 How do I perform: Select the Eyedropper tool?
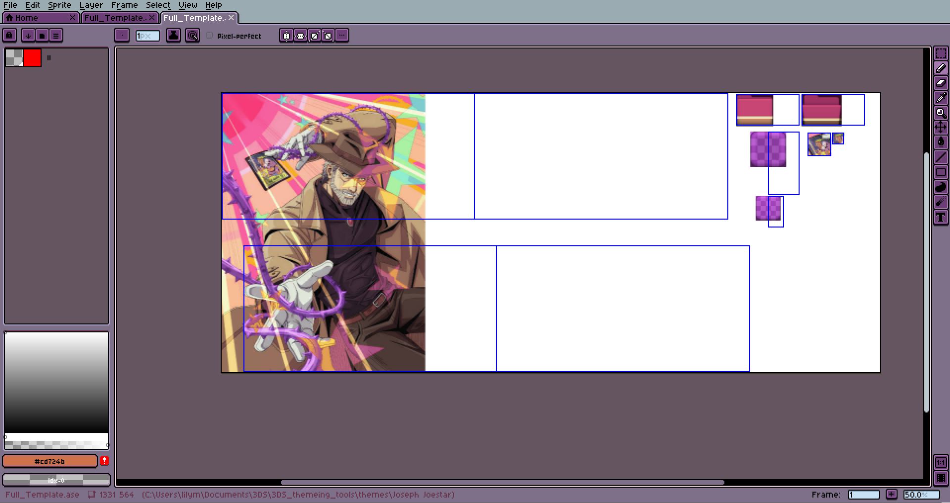pyautogui.click(x=941, y=98)
